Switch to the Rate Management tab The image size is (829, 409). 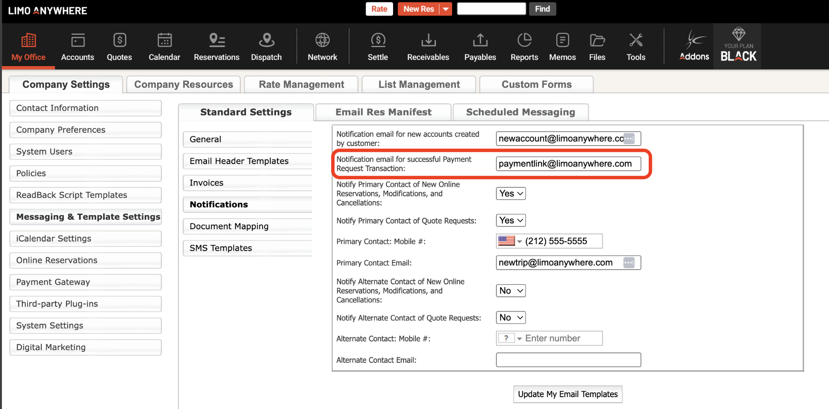[x=301, y=85]
